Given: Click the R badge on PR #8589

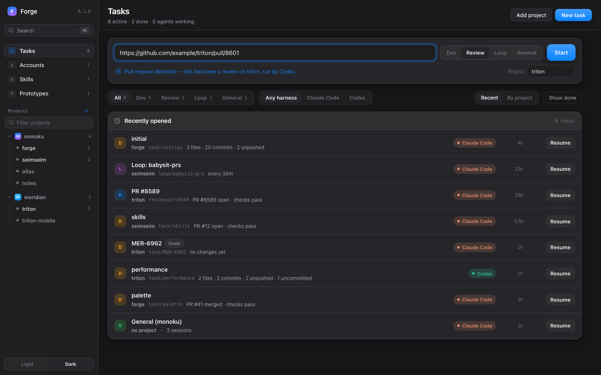Looking at the screenshot, I should 120,195.
